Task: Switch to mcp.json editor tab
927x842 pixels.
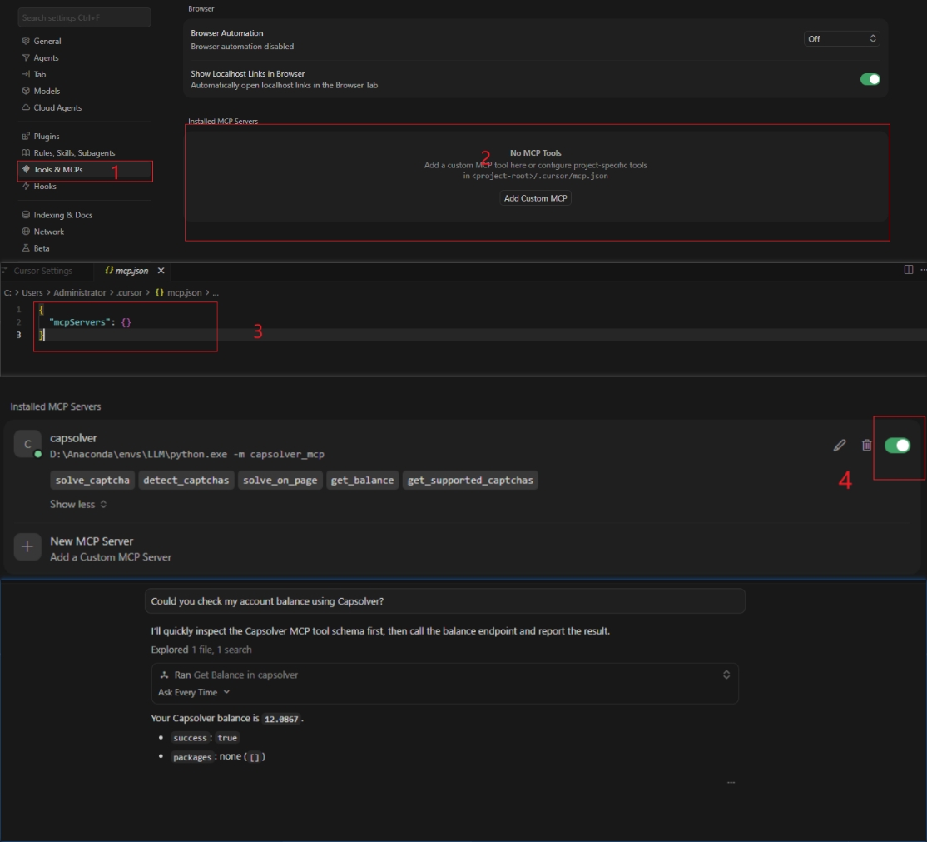Action: click(x=131, y=271)
